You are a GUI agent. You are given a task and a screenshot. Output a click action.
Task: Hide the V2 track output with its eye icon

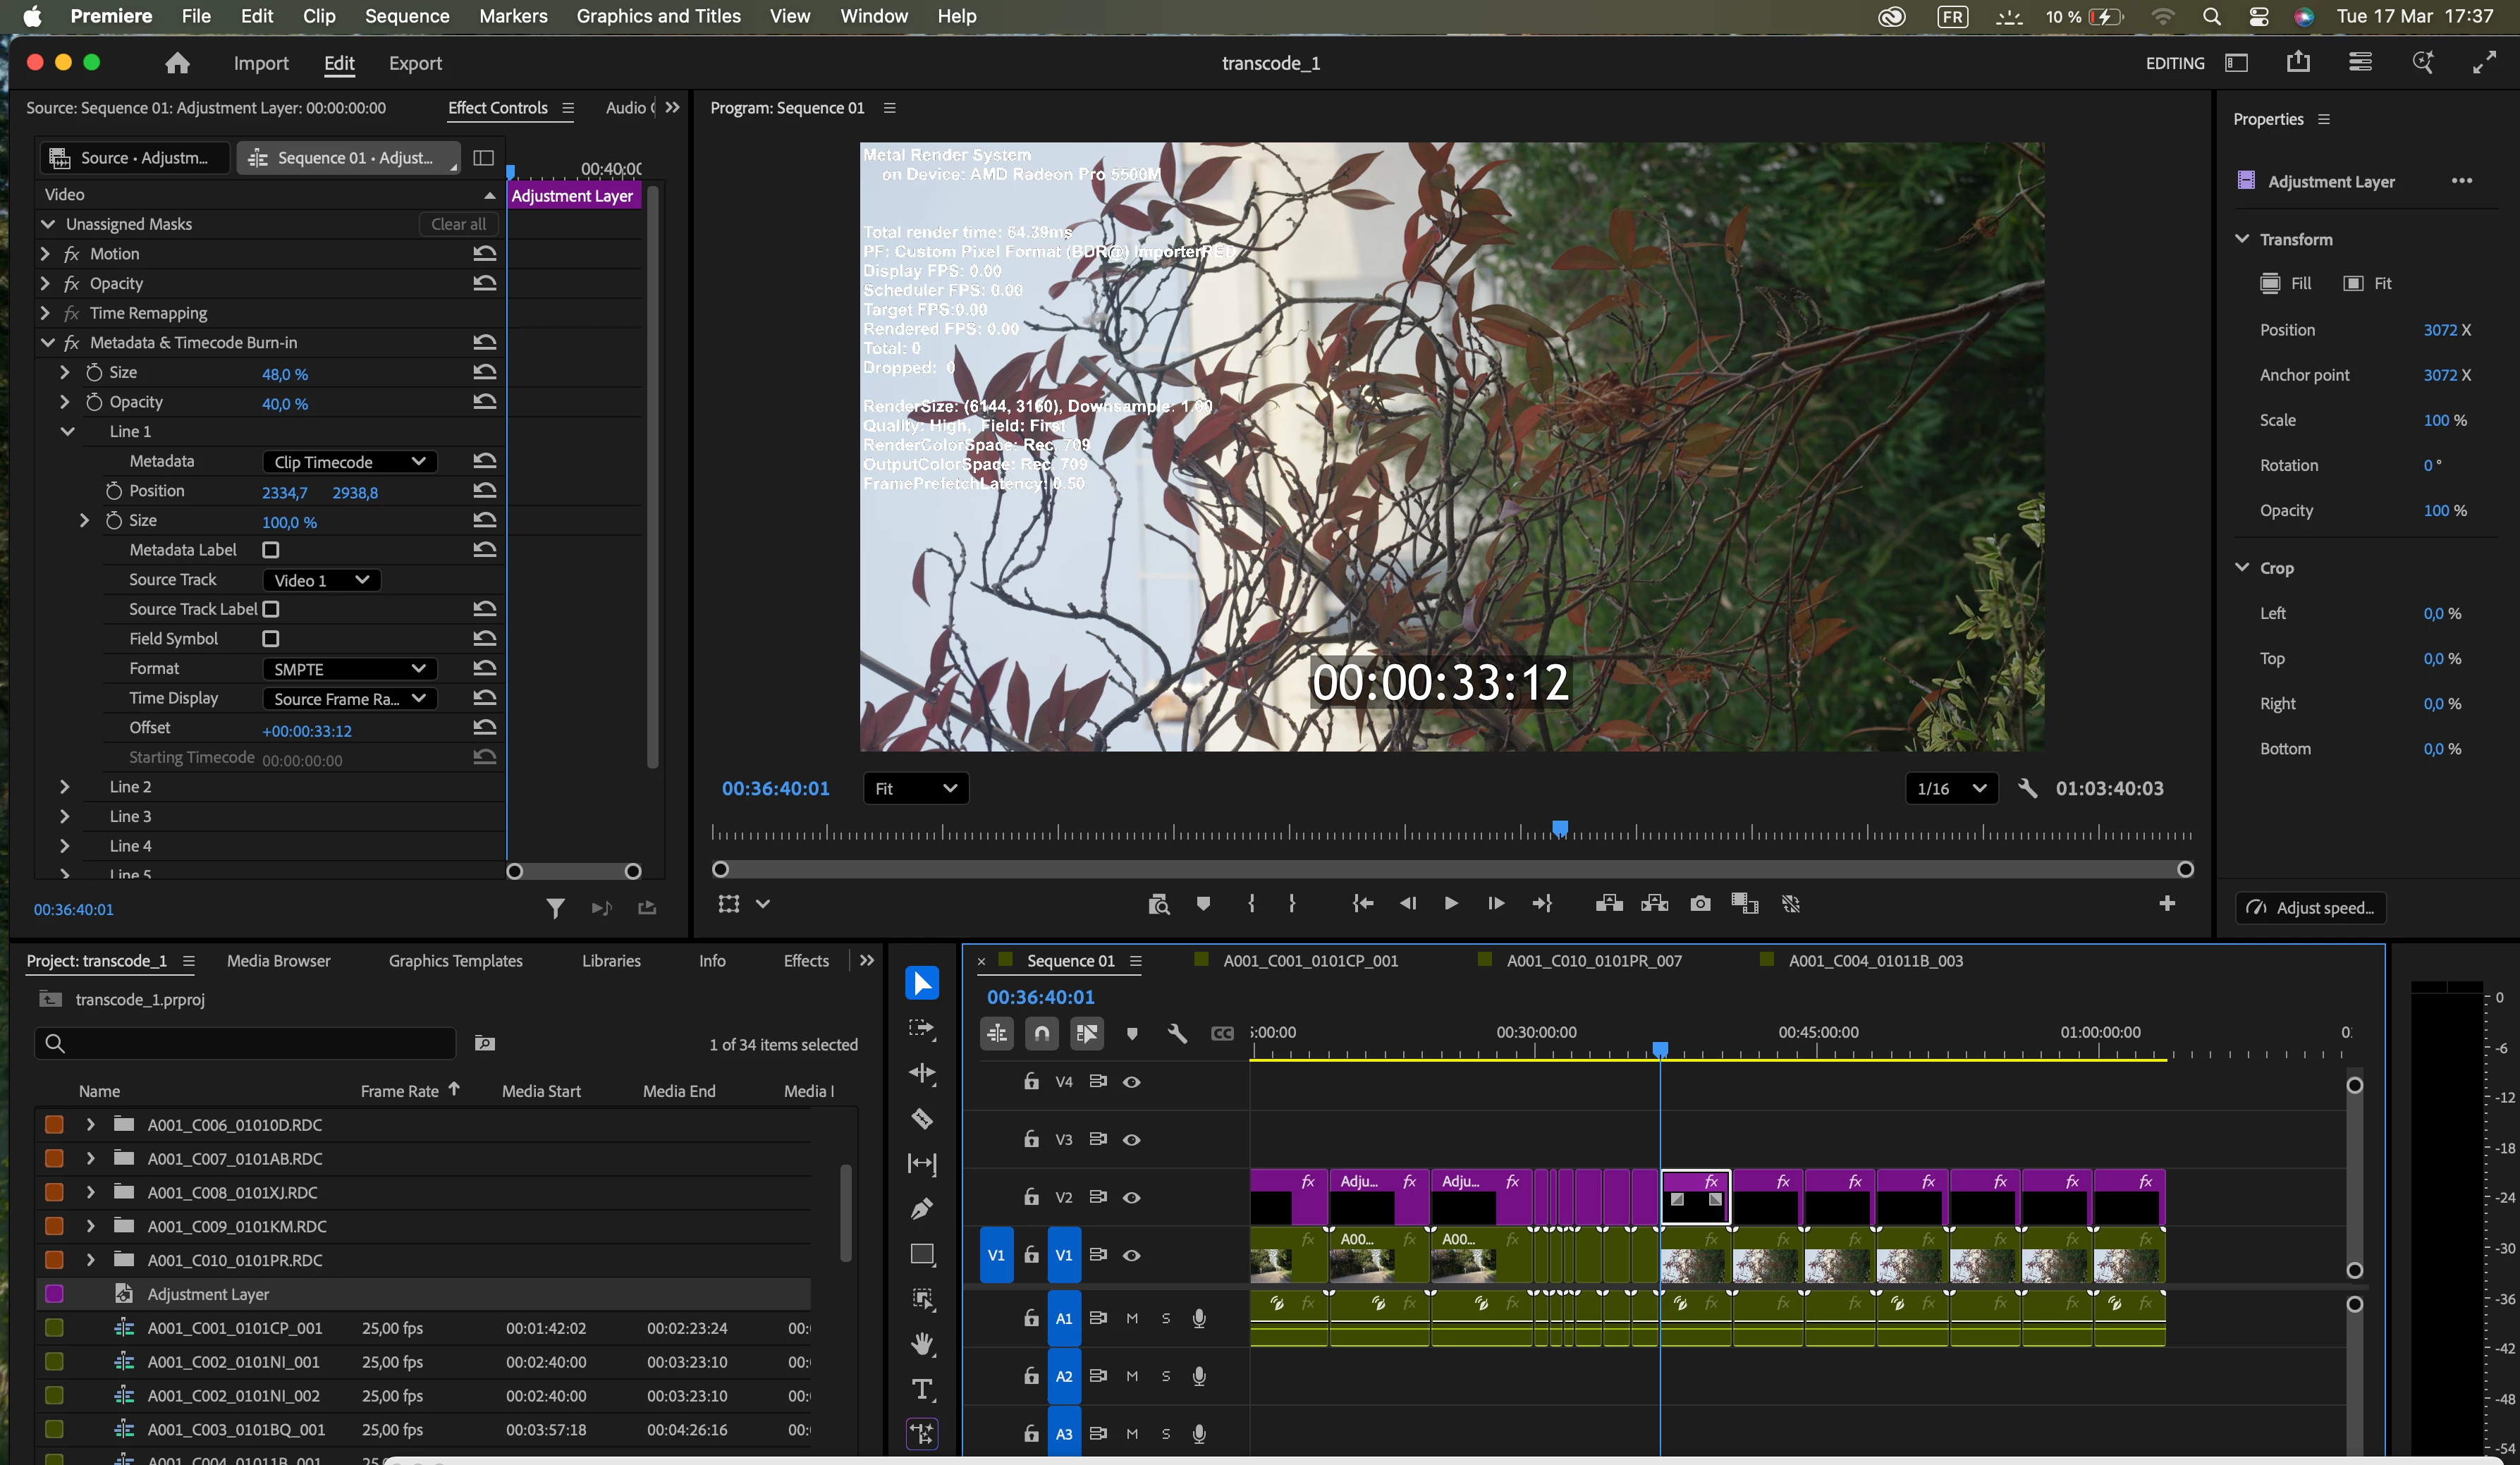[x=1131, y=1197]
